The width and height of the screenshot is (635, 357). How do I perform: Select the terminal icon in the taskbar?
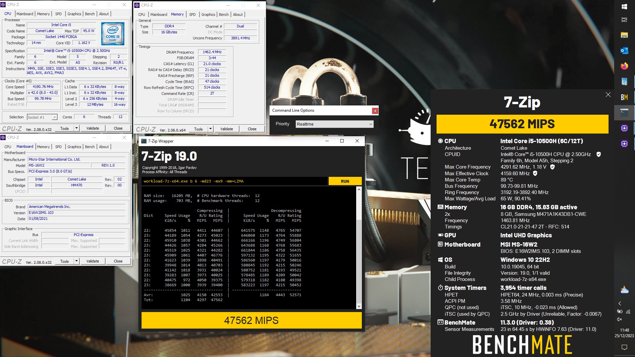624,112
